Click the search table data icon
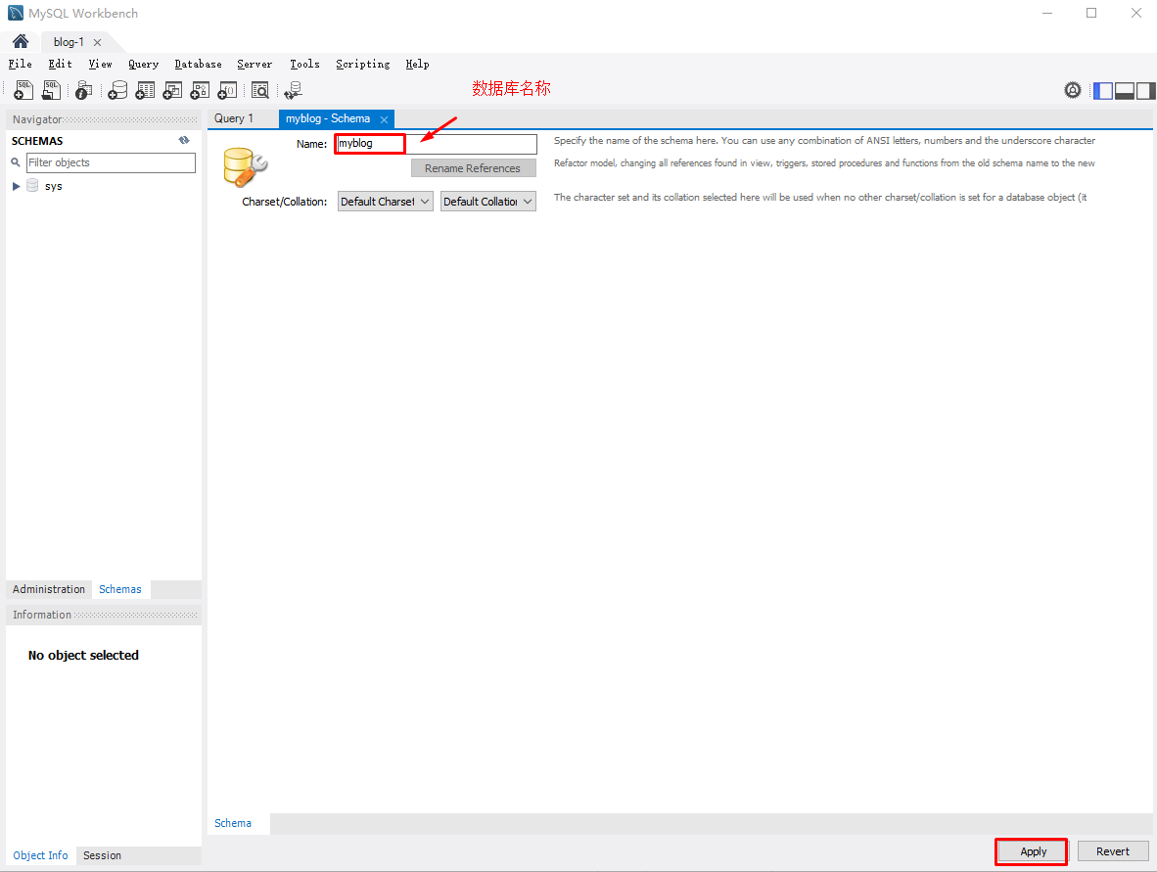 point(259,90)
